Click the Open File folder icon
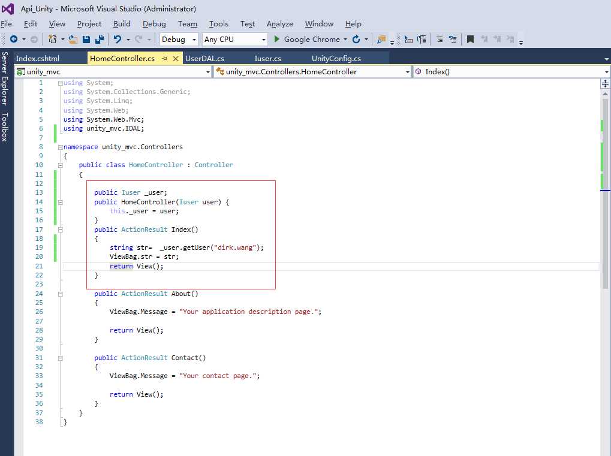Viewport: 611px width, 456px height. [x=73, y=39]
